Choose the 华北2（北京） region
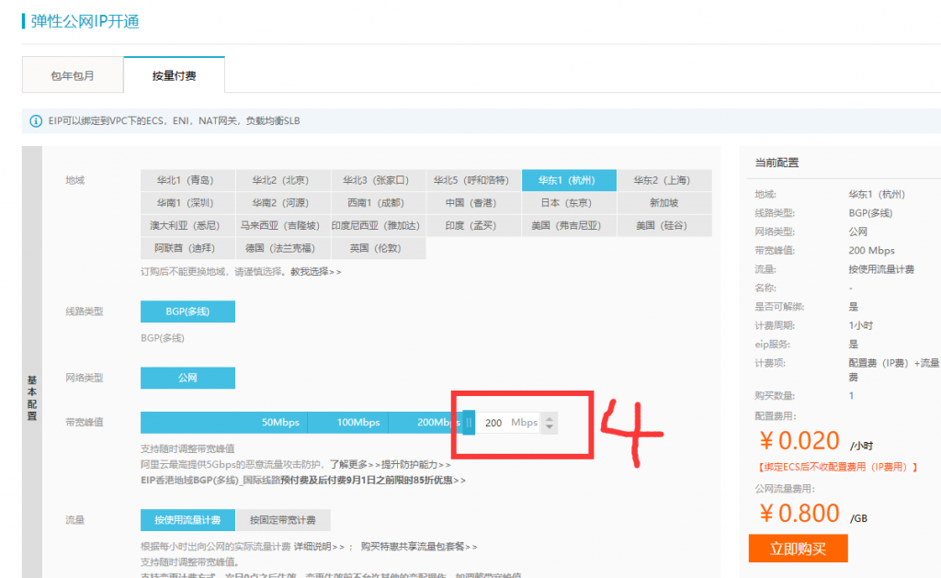This screenshot has width=941, height=578. (x=283, y=180)
